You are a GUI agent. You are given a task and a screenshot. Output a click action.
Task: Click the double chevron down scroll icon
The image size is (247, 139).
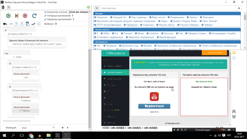tap(234, 117)
